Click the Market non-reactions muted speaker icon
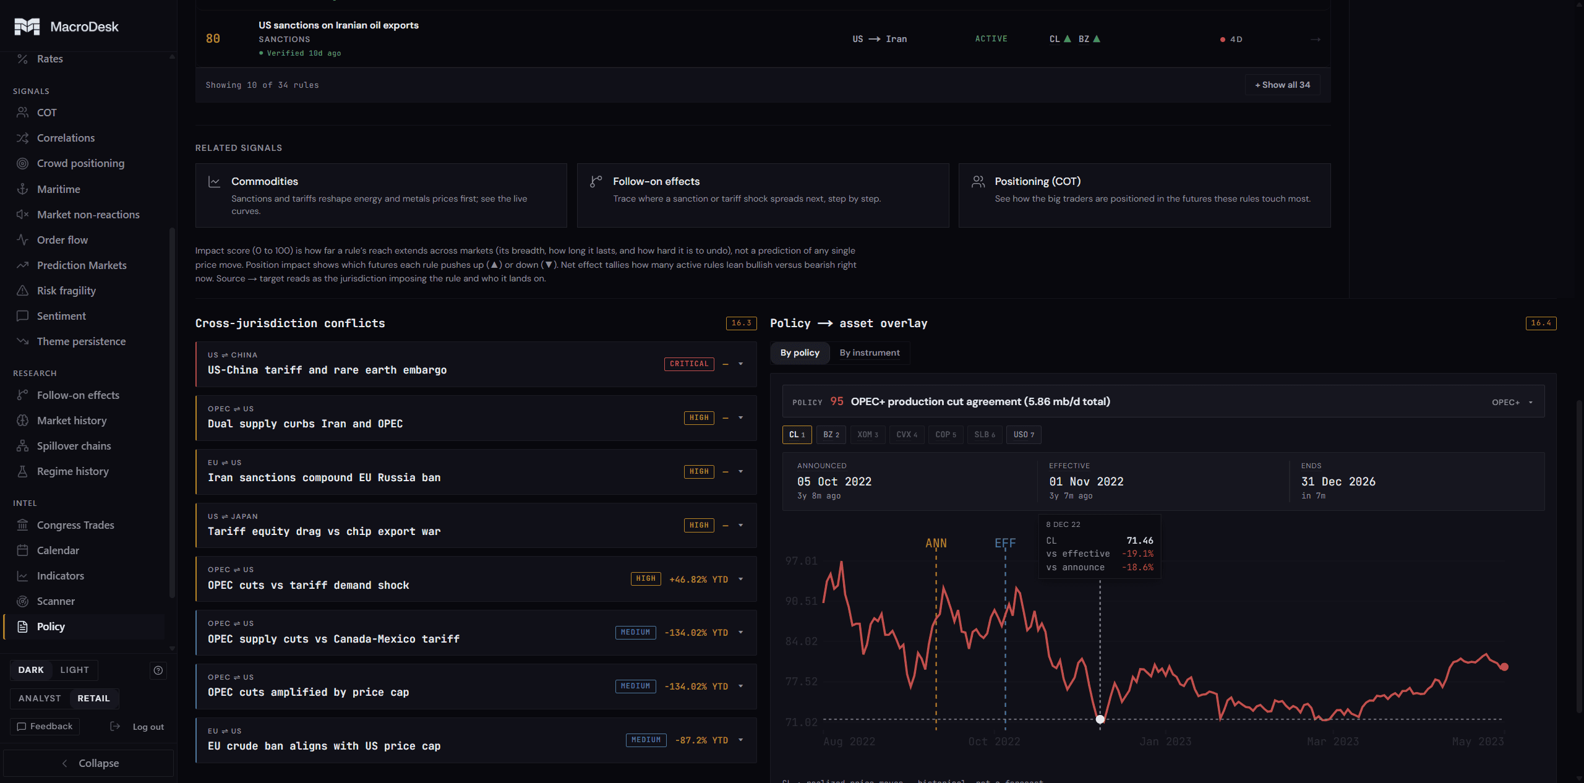The width and height of the screenshot is (1584, 783). (22, 215)
